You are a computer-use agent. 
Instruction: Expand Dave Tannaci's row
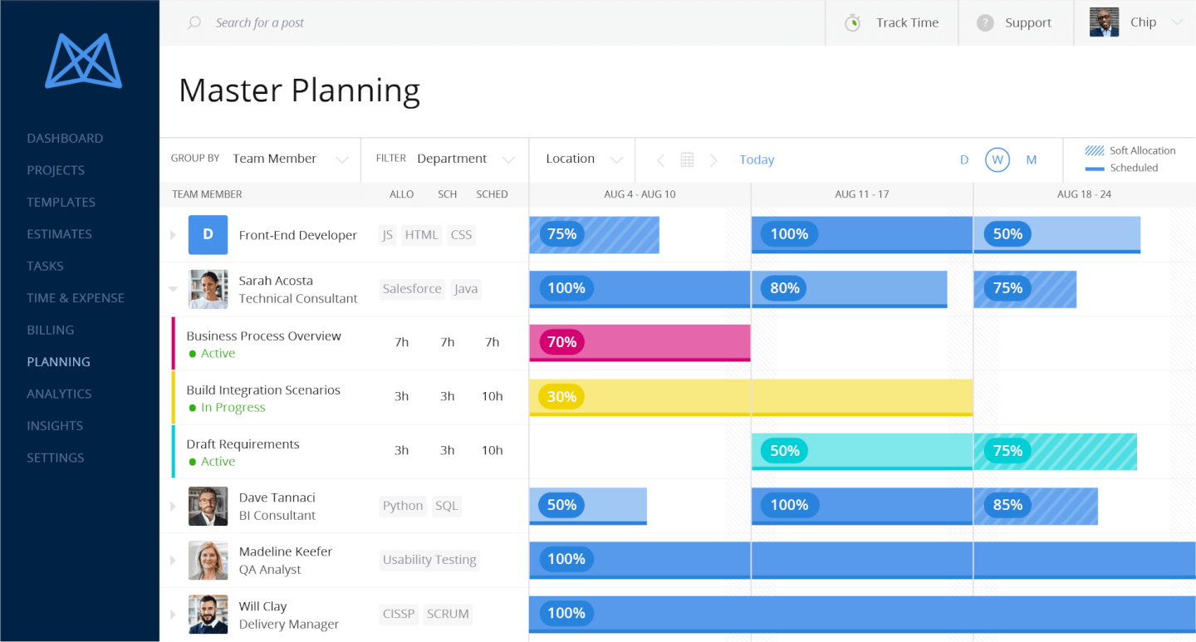click(173, 506)
